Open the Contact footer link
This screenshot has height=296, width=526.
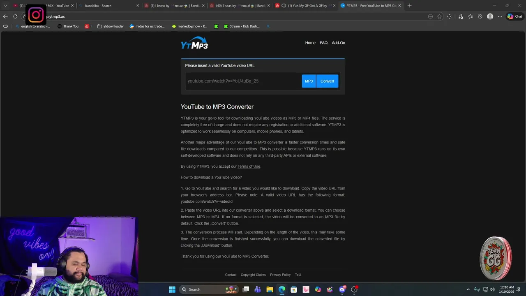coord(231,275)
